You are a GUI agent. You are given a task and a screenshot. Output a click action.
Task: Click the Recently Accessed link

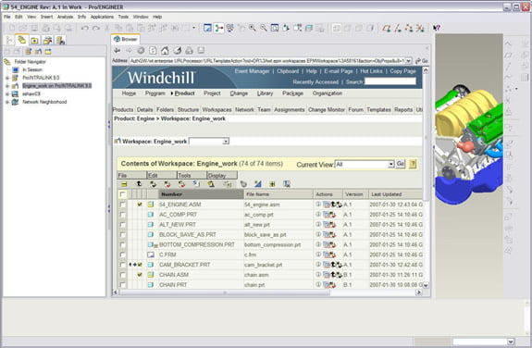point(315,81)
